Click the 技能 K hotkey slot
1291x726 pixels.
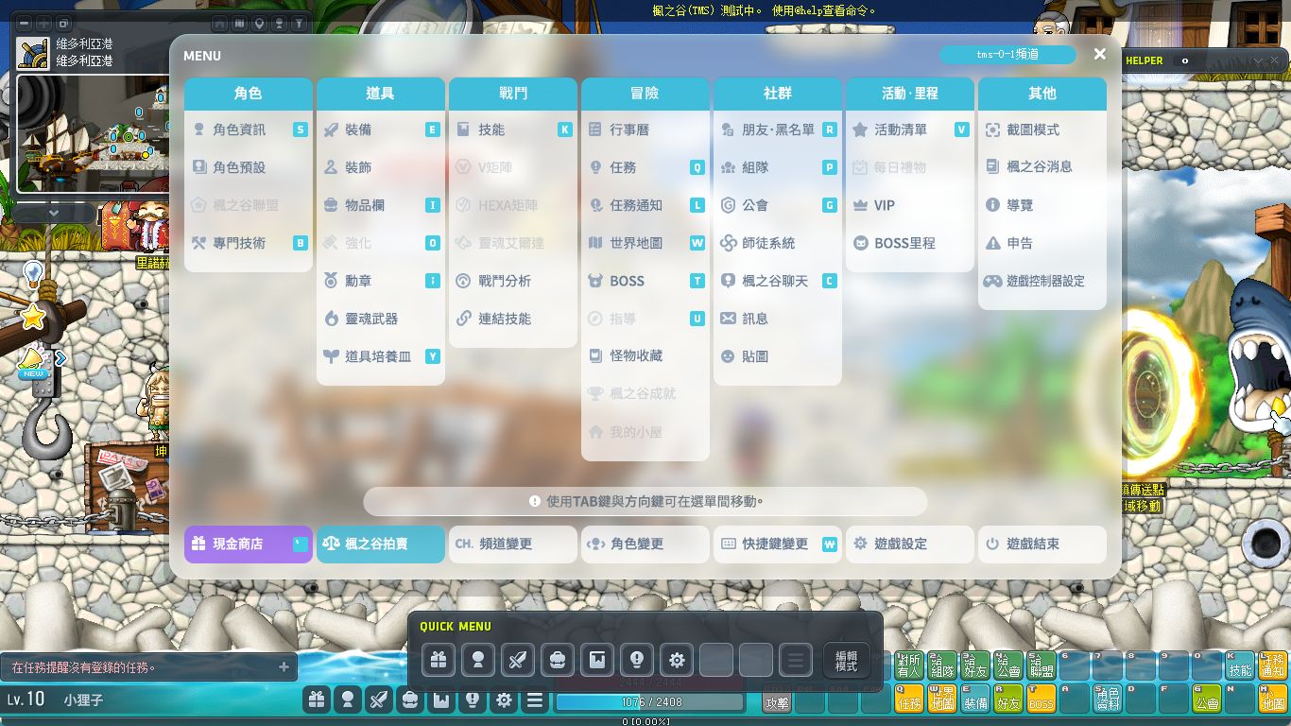(x=1239, y=666)
